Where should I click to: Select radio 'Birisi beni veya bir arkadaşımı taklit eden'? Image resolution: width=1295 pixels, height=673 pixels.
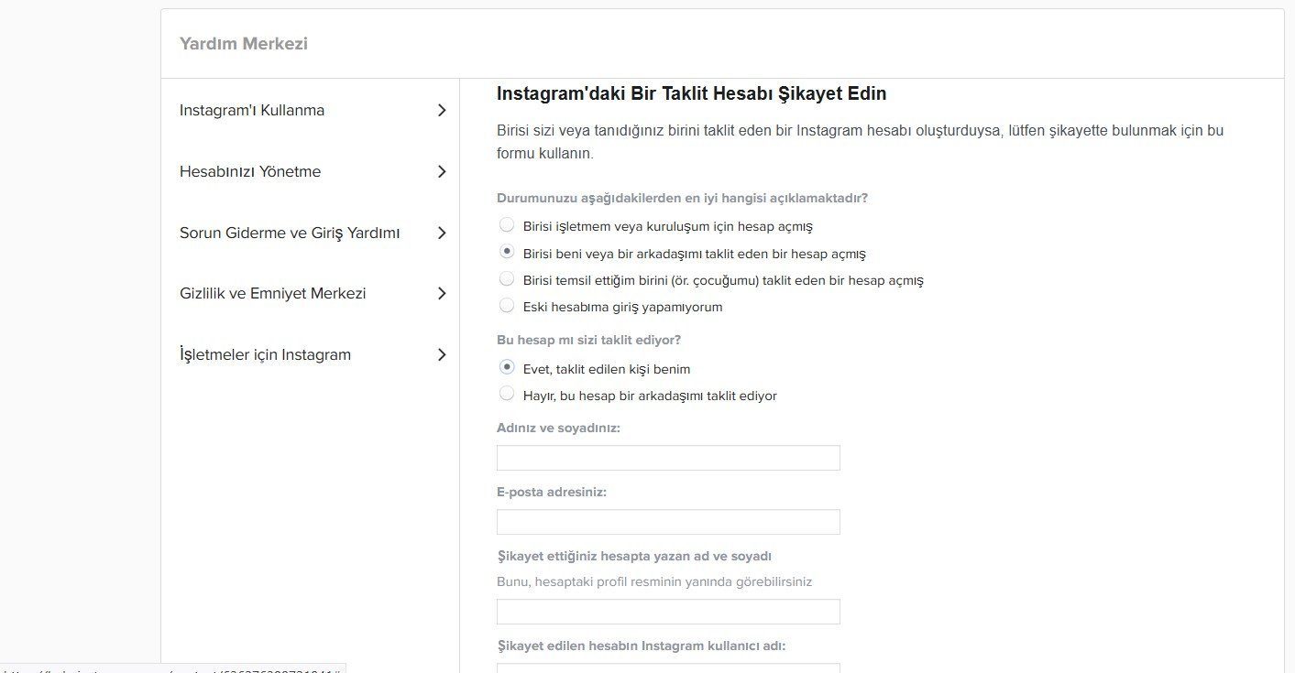click(507, 252)
